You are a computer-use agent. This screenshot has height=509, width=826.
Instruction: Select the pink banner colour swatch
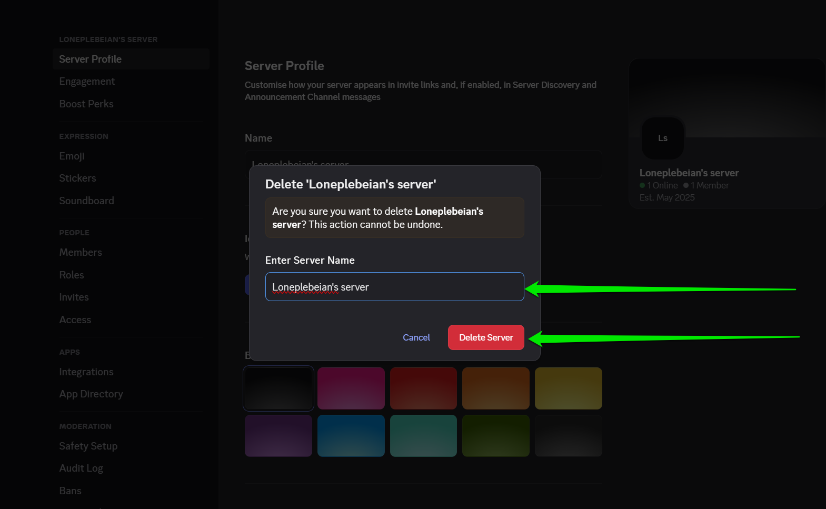[x=351, y=388]
